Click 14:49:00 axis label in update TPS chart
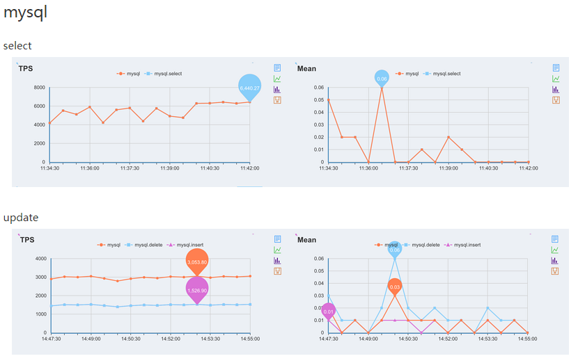 (91, 339)
